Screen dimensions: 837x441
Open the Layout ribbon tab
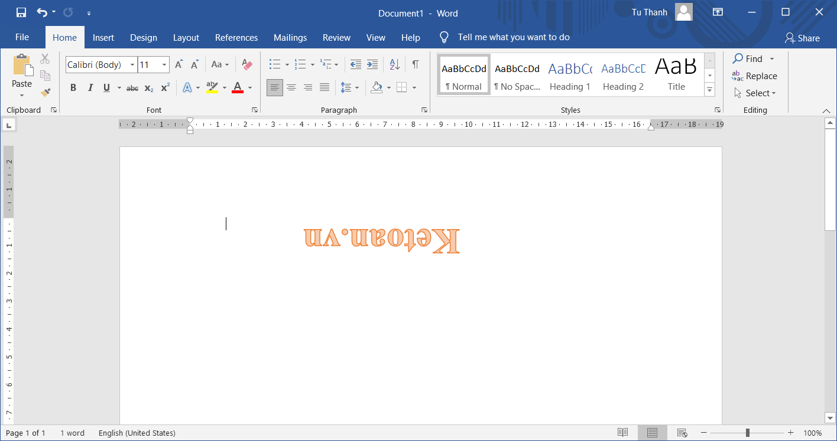pyautogui.click(x=186, y=38)
